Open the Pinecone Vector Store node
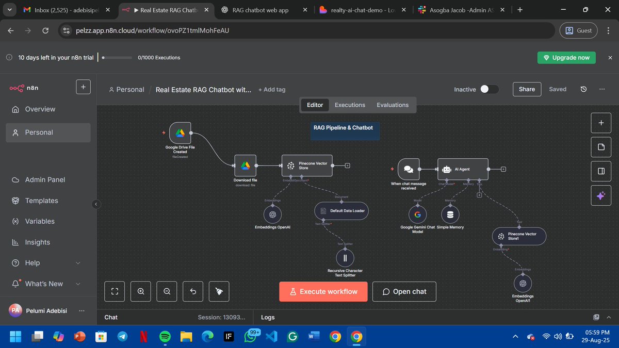The width and height of the screenshot is (619, 348). pyautogui.click(x=307, y=165)
